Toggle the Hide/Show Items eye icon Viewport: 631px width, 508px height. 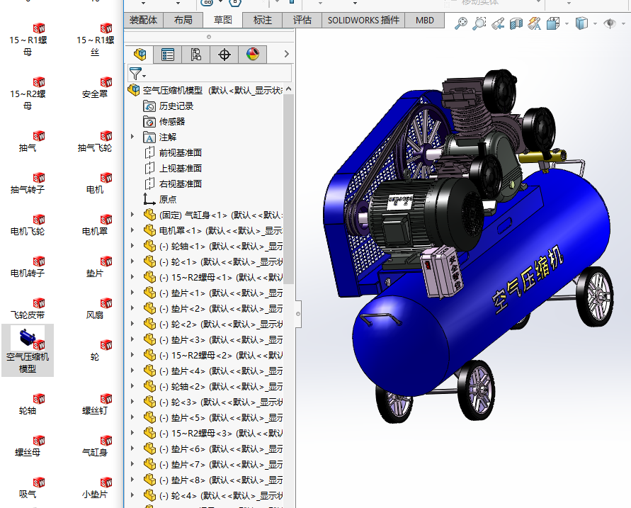pos(610,24)
